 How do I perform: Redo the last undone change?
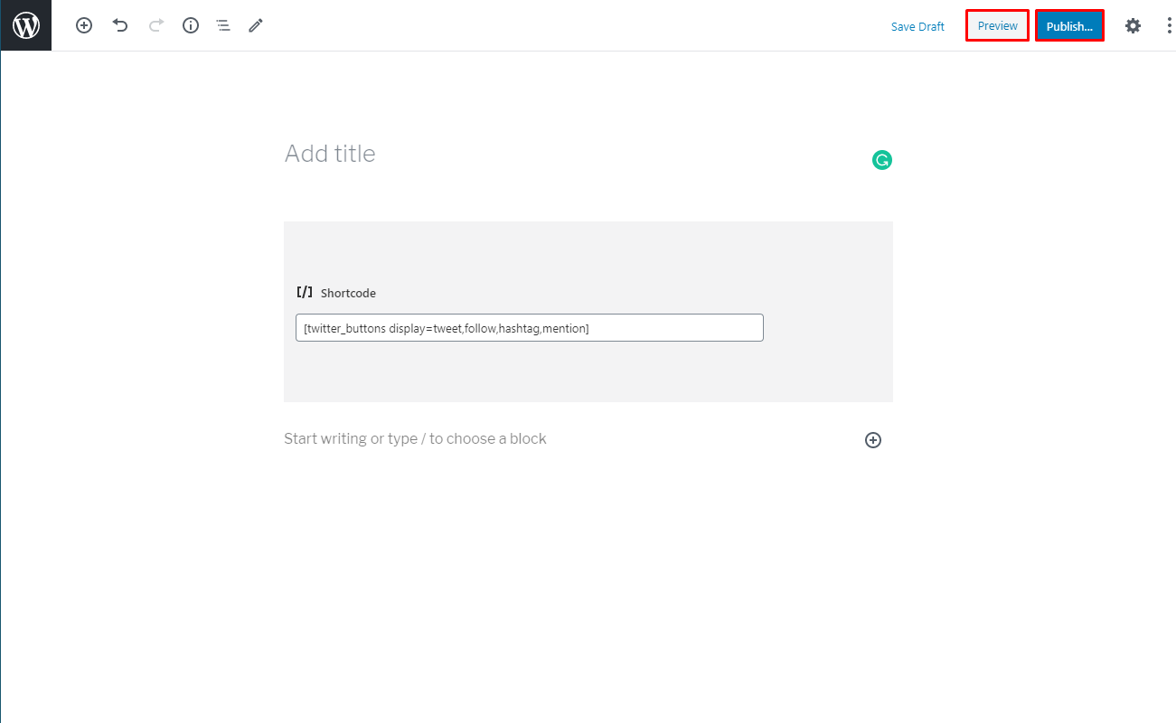point(155,25)
